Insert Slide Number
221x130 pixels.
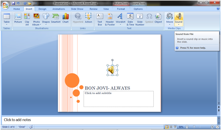click(x=140, y=19)
